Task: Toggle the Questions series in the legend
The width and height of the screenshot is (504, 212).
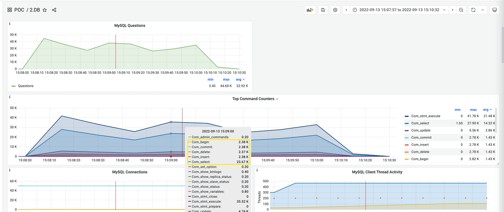Action: 26,86
